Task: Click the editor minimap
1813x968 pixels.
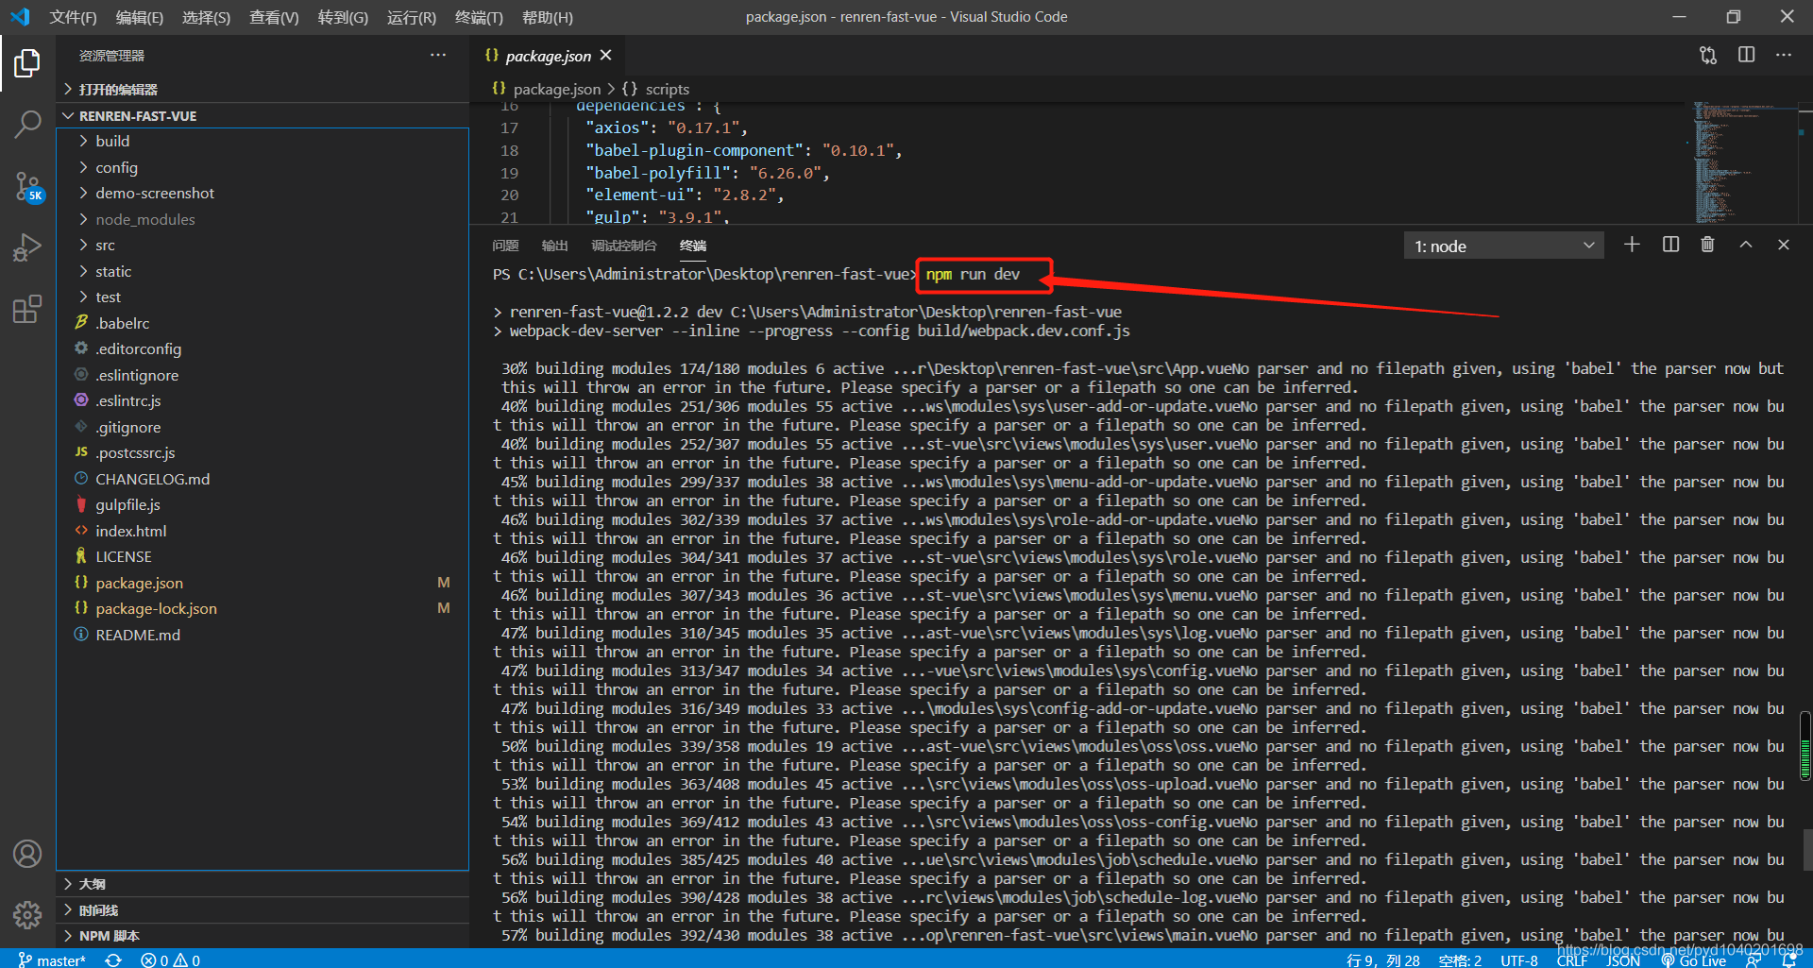Action: [1744, 162]
